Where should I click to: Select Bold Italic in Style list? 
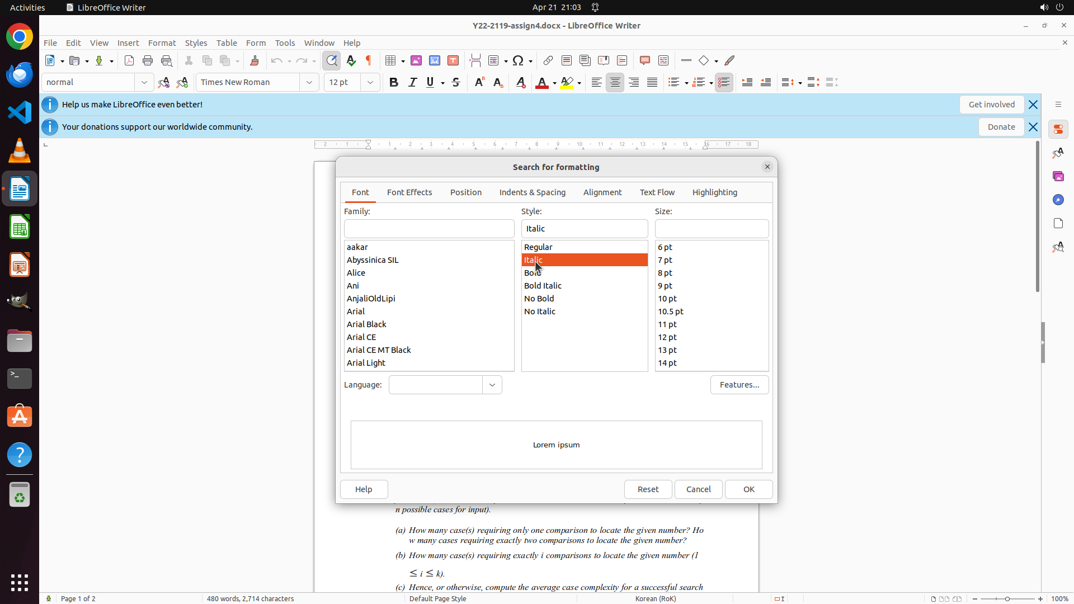click(x=543, y=285)
